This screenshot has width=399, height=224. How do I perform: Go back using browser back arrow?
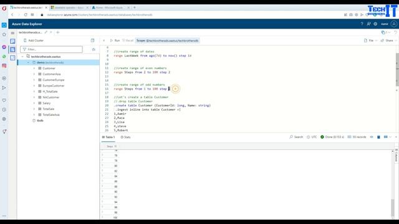pos(12,15)
